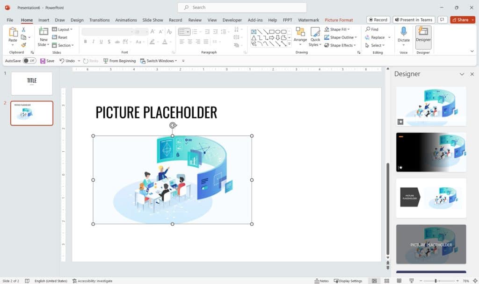Toggle italic formatting in the Font group
The image size is (479, 284).
92,42
